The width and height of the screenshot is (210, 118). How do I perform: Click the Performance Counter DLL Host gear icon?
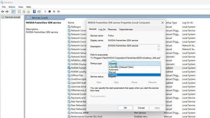69,116
